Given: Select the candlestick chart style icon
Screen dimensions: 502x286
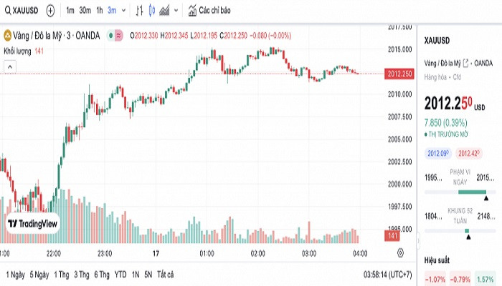Looking at the screenshot, I should click(x=151, y=11).
